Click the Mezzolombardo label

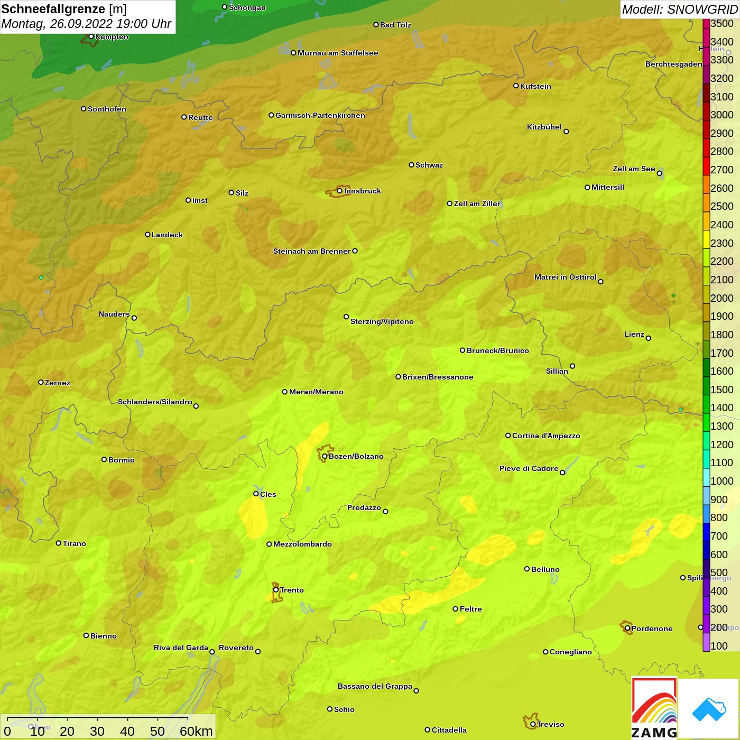302,544
